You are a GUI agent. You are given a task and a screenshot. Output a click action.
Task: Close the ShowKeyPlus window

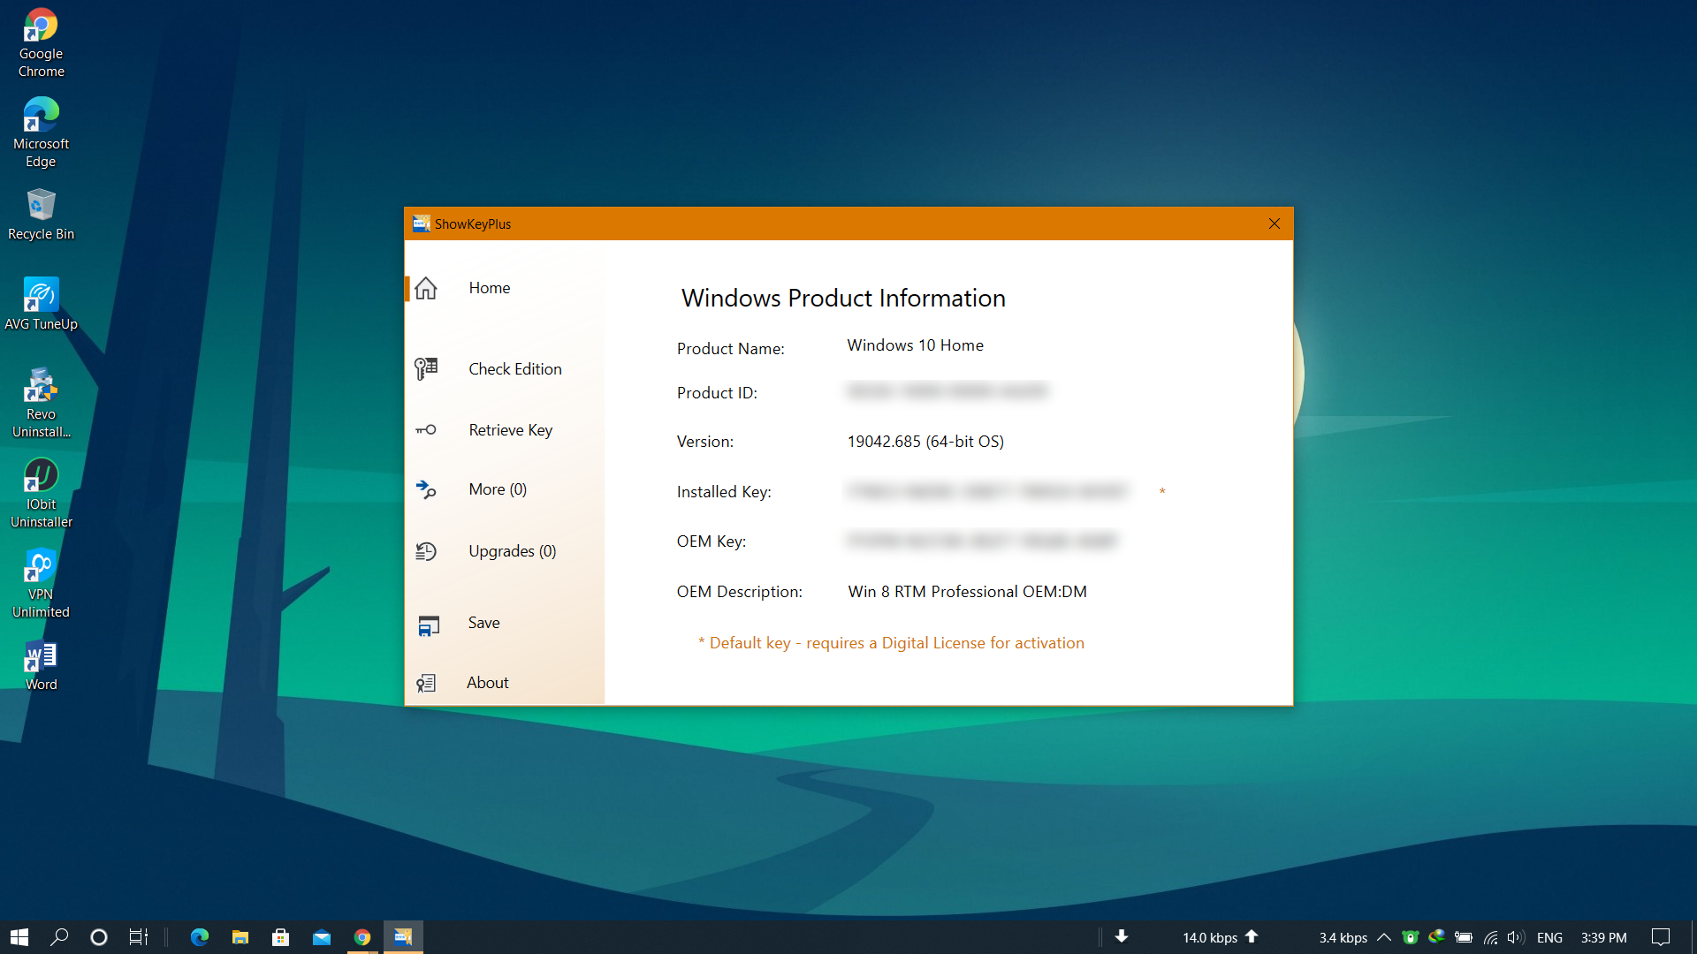[x=1275, y=223]
